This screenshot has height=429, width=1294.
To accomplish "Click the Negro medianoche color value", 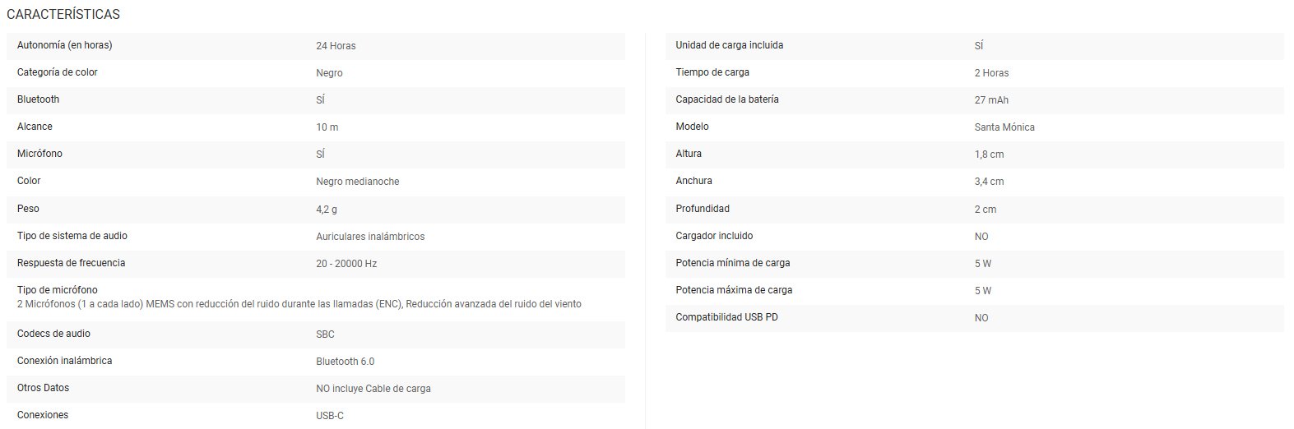I will click(x=357, y=182).
